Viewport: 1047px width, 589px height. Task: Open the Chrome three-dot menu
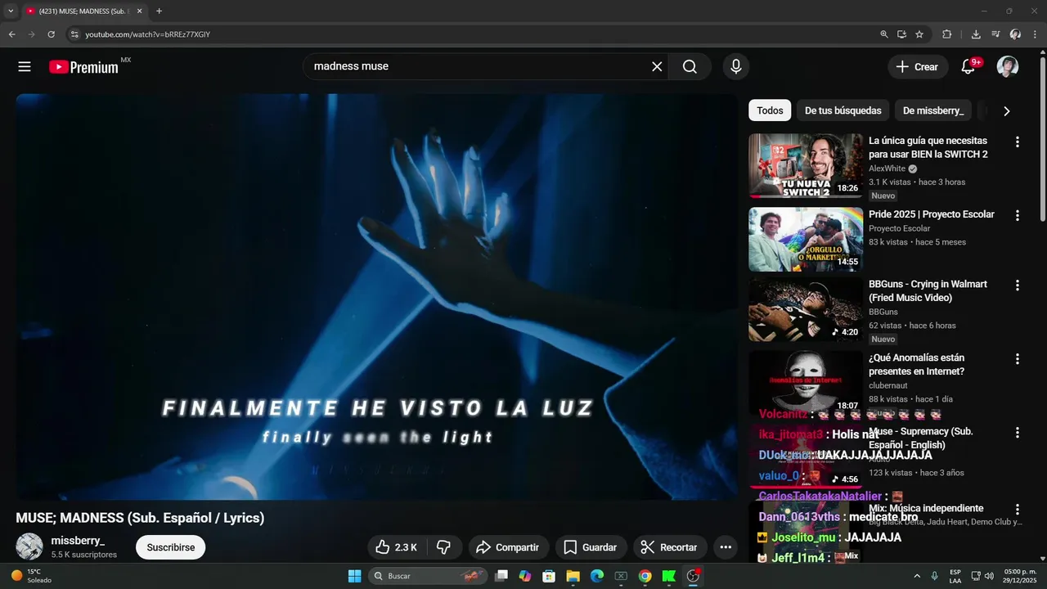[x=1035, y=34]
